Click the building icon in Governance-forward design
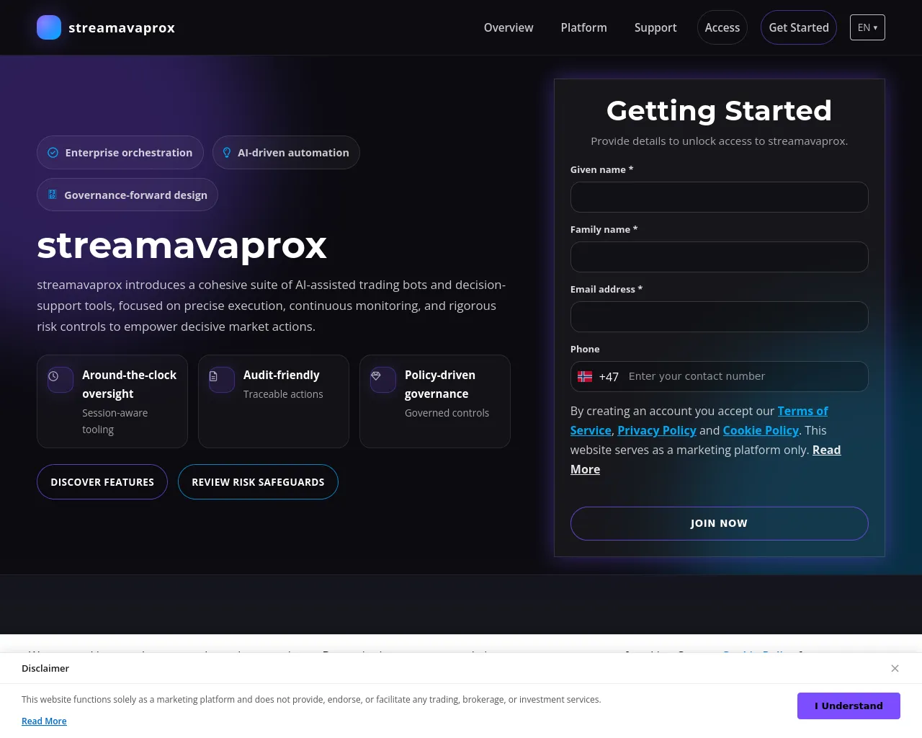The image size is (922, 738). click(x=52, y=195)
